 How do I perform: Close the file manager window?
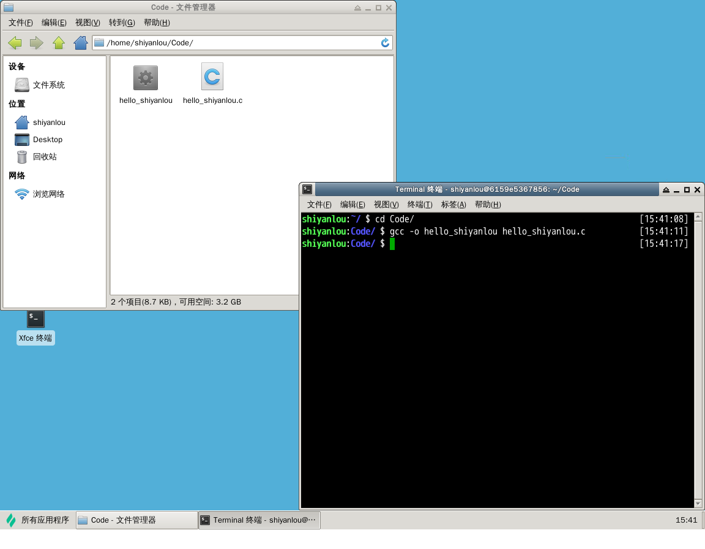click(389, 7)
